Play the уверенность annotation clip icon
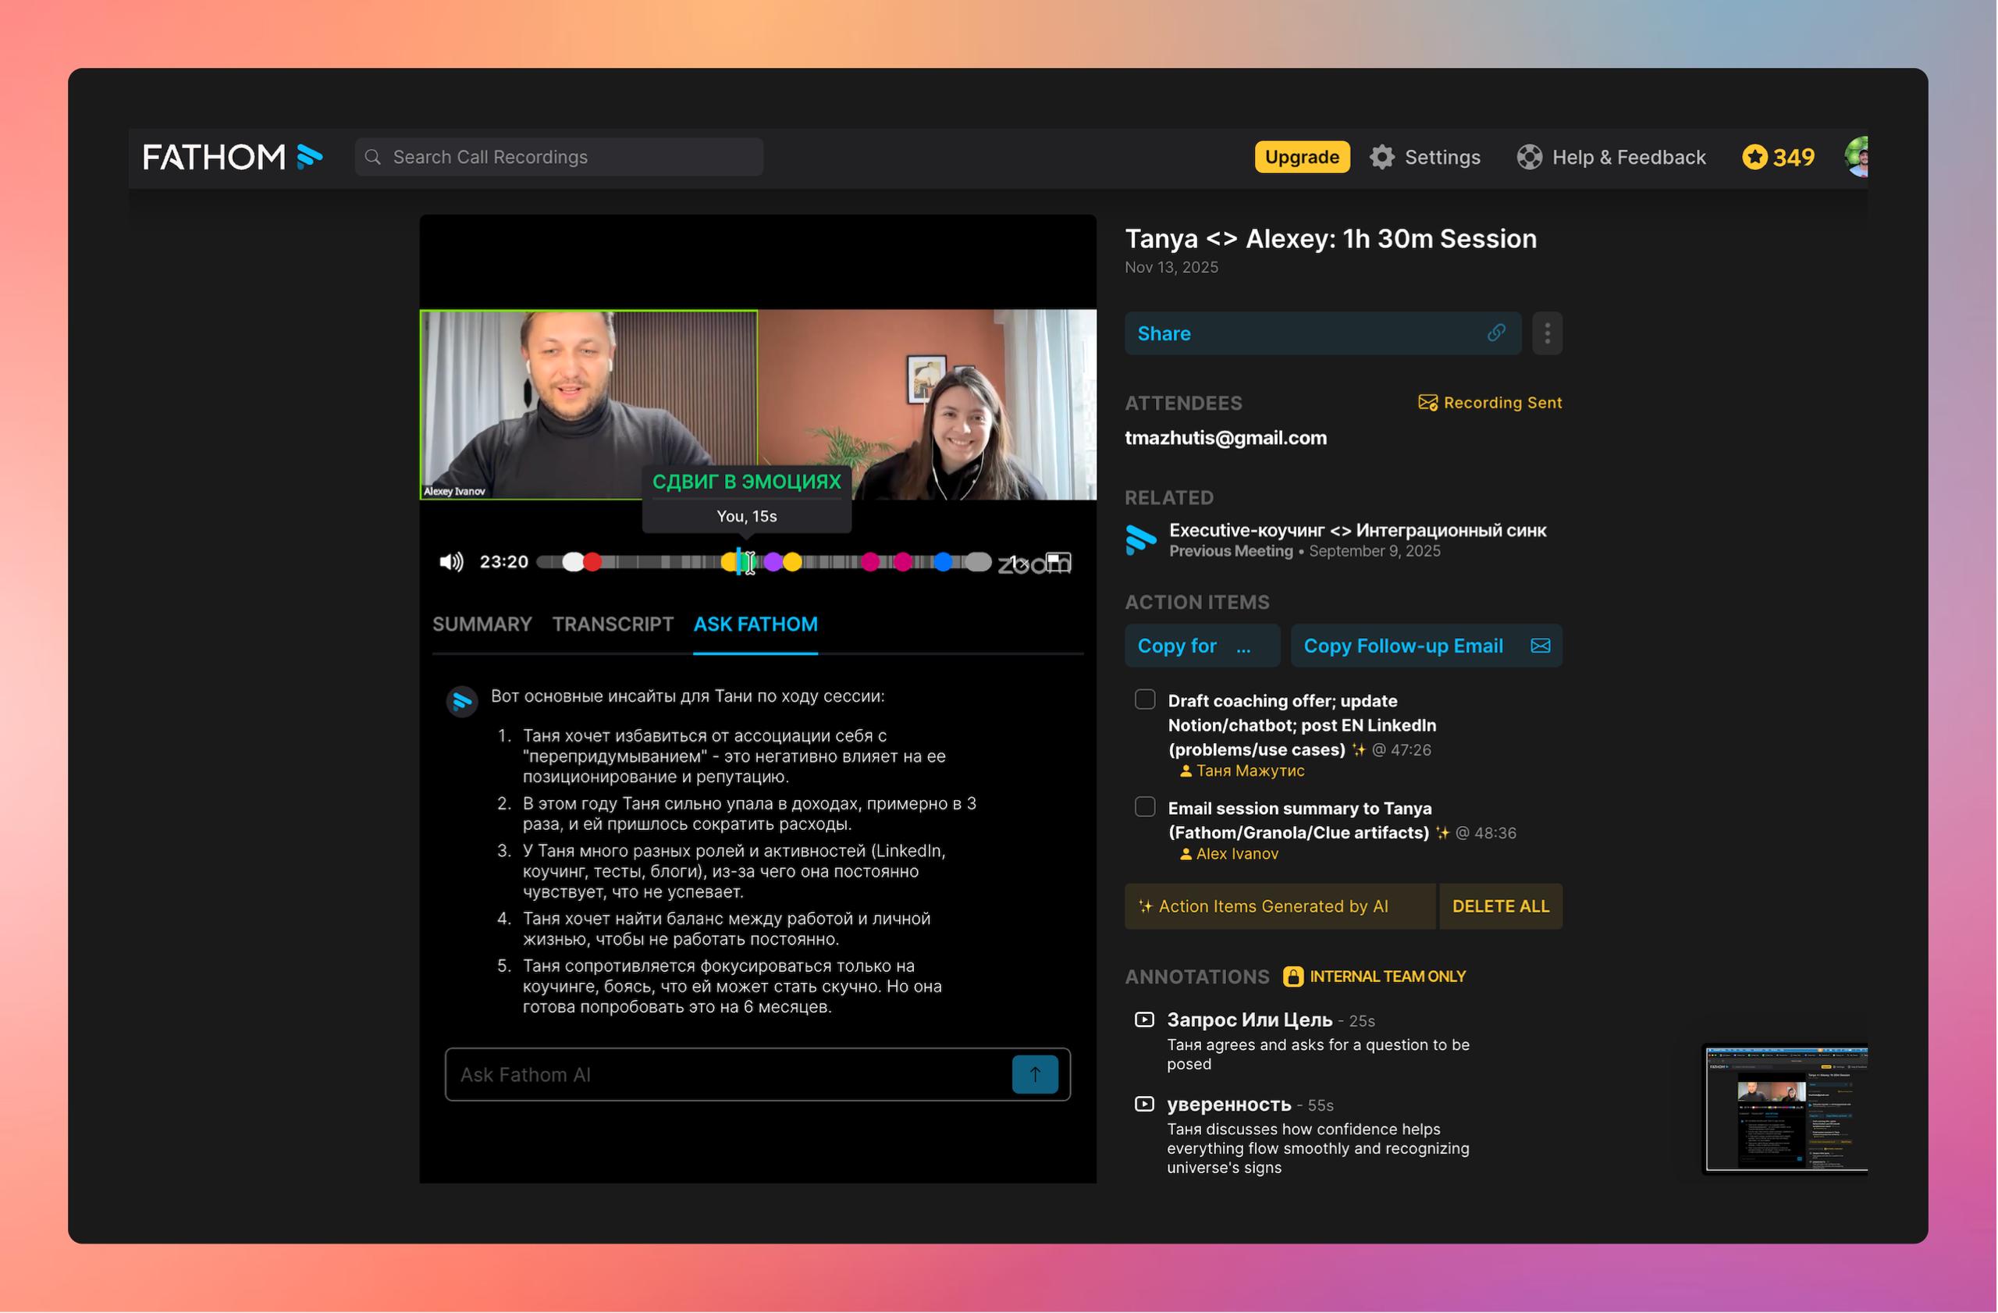The width and height of the screenshot is (1998, 1313). 1143,1104
